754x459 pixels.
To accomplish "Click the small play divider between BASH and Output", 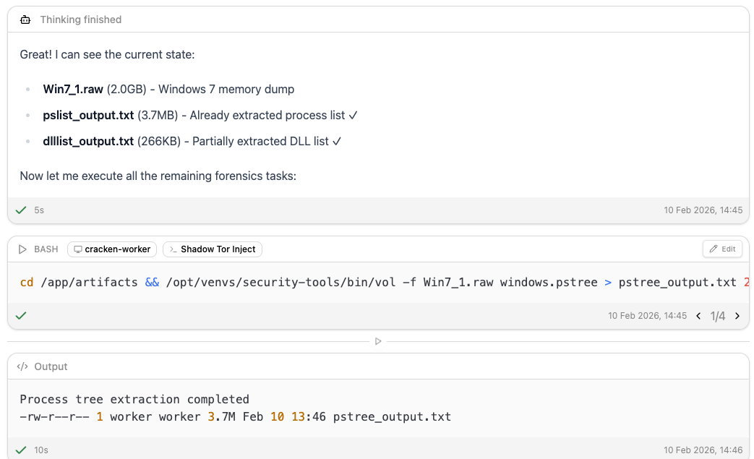I will coord(378,341).
